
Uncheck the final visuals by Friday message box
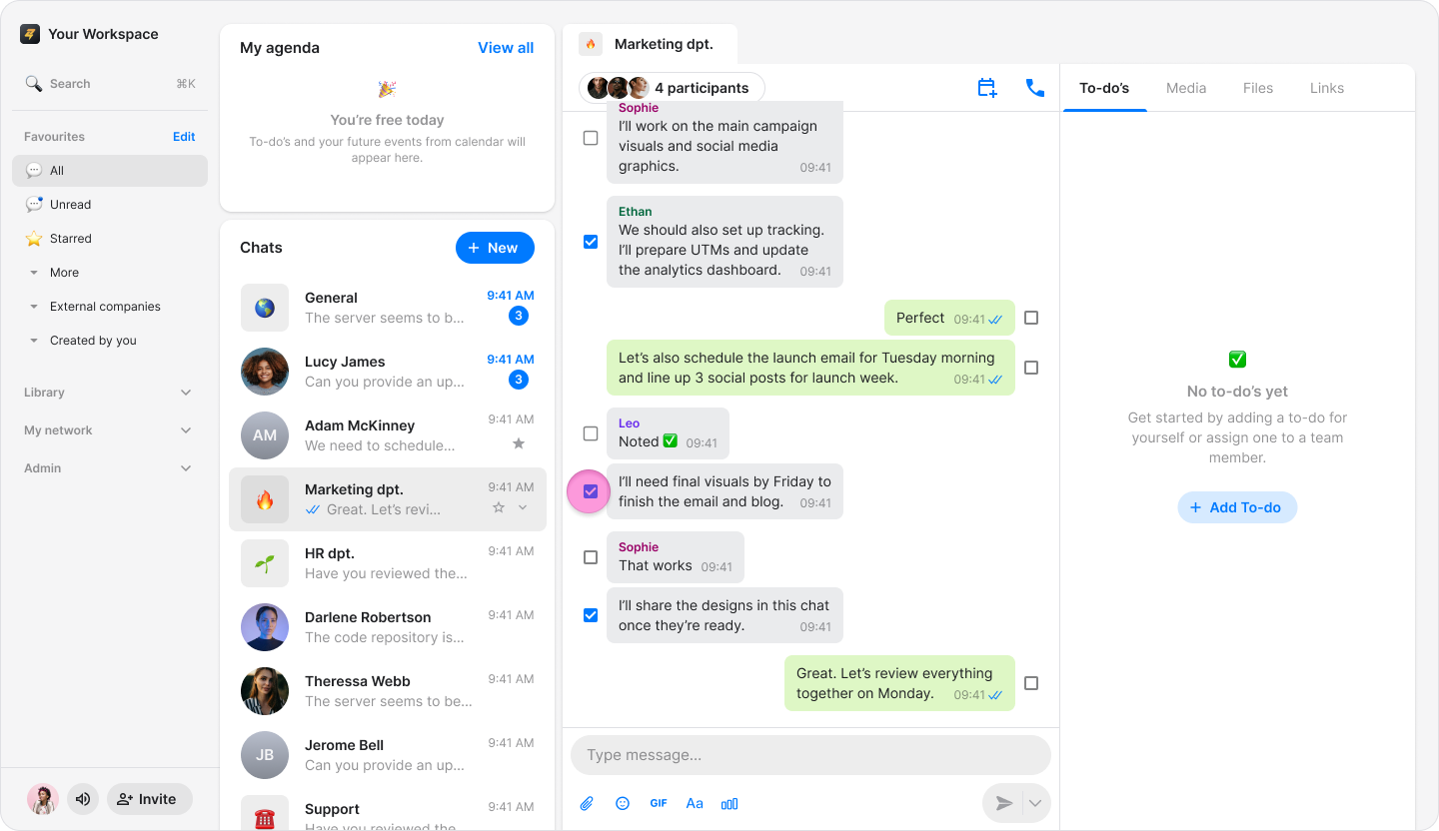pos(591,491)
